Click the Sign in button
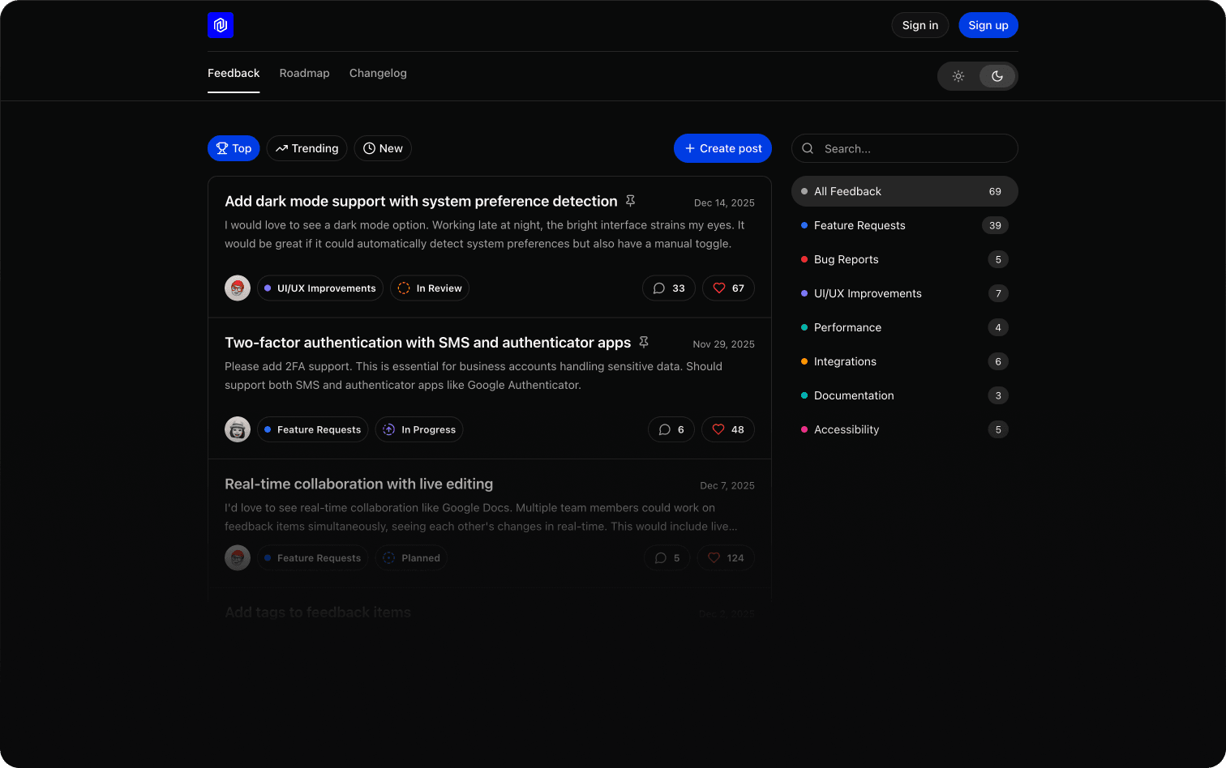The width and height of the screenshot is (1226, 768). (920, 25)
